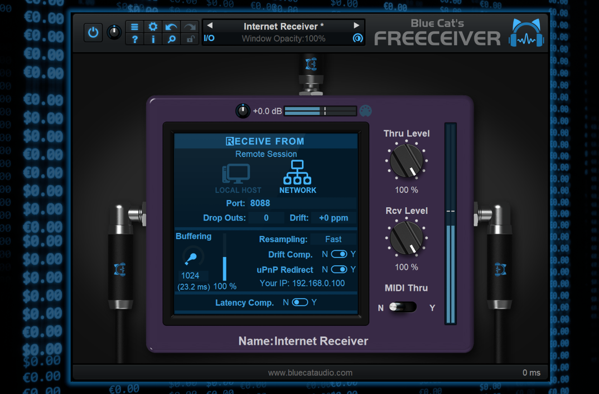Image resolution: width=599 pixels, height=394 pixels.
Task: Click the Window Opacity:100% display
Action: [283, 38]
